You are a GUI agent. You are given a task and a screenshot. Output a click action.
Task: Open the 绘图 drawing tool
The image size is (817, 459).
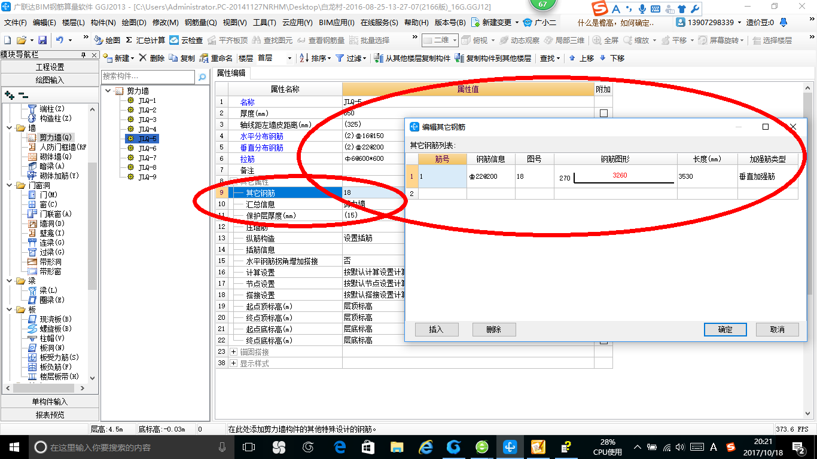coord(107,40)
